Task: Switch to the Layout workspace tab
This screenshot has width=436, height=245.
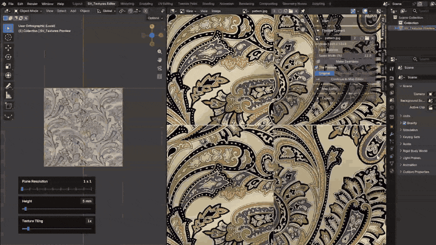Action: coord(77,4)
